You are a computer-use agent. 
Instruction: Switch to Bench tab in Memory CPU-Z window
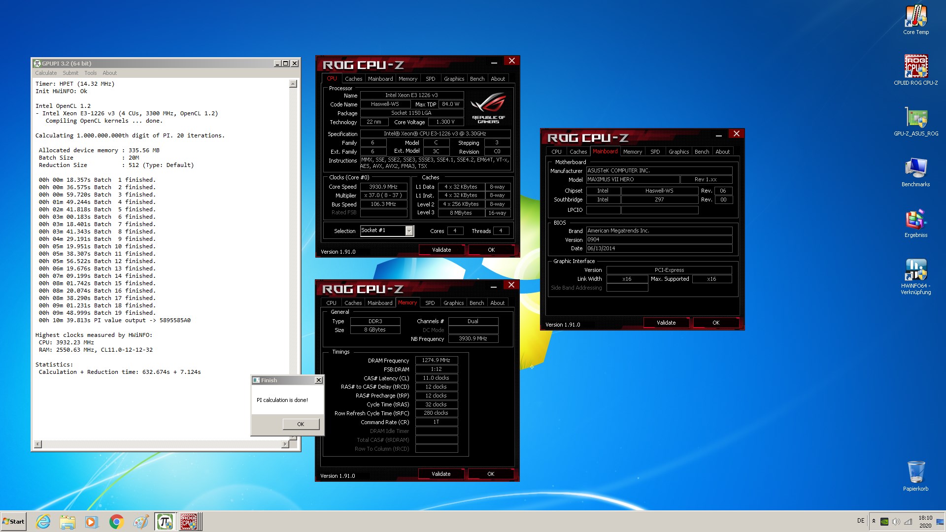pyautogui.click(x=476, y=303)
